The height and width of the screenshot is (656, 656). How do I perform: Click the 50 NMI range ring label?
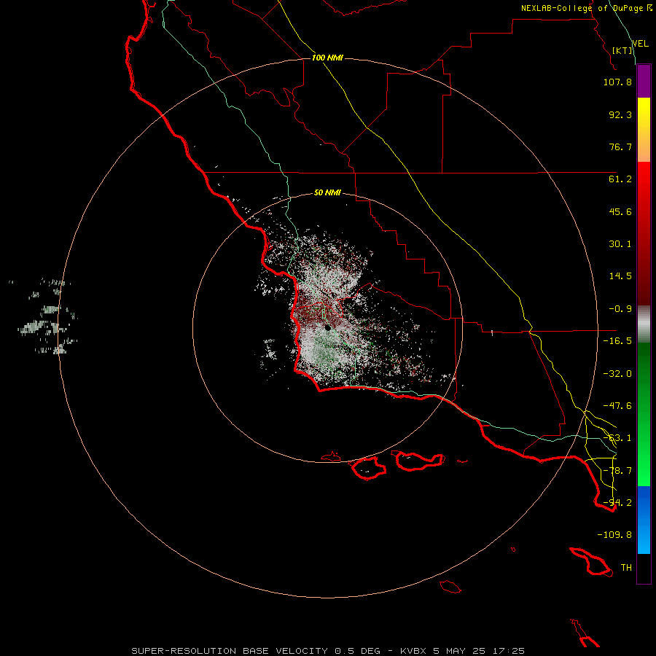tap(327, 192)
